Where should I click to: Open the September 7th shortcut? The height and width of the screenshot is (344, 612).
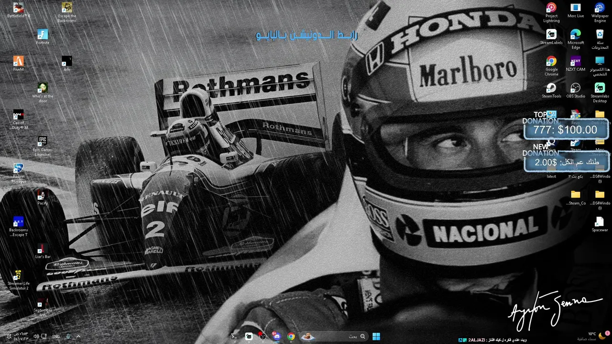pos(43,307)
